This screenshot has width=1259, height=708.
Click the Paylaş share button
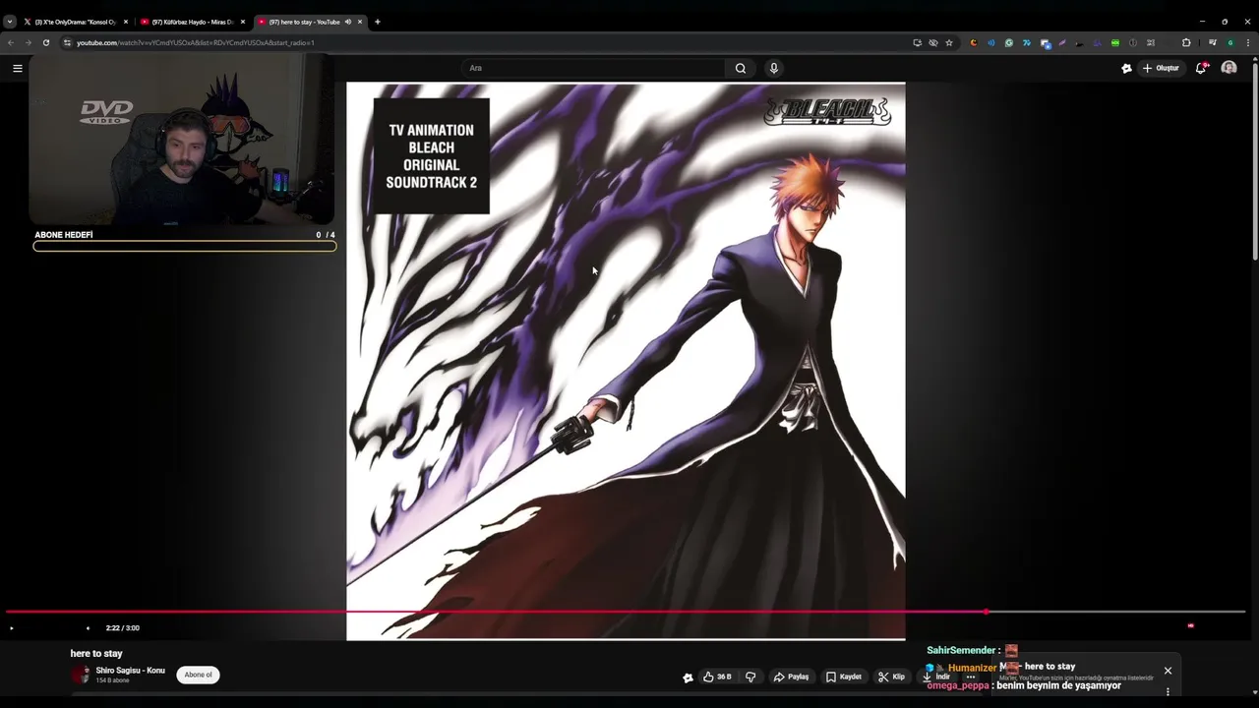pyautogui.click(x=792, y=677)
